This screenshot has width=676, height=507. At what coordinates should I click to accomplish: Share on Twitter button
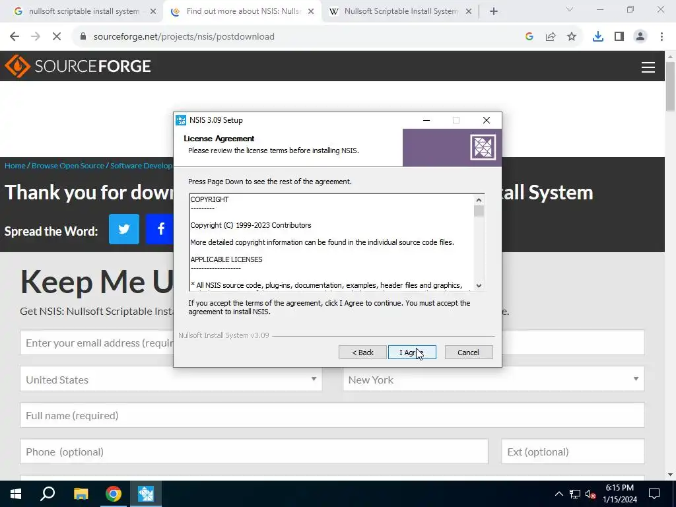pyautogui.click(x=124, y=229)
